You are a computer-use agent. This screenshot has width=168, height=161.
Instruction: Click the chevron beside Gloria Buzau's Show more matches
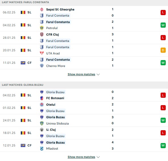click(x=98, y=157)
